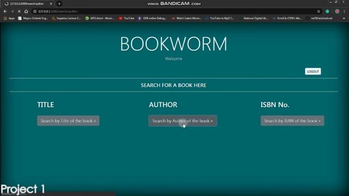Image resolution: width=349 pixels, height=196 pixels.
Task: Bookmark this page with the star icon
Action: [318, 11]
